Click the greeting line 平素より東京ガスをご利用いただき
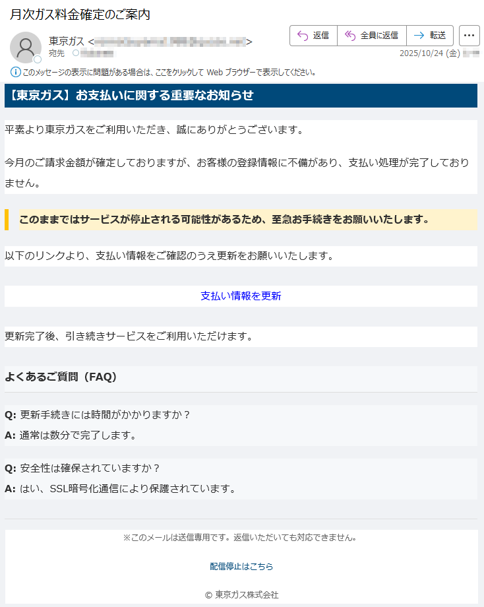 pos(155,130)
